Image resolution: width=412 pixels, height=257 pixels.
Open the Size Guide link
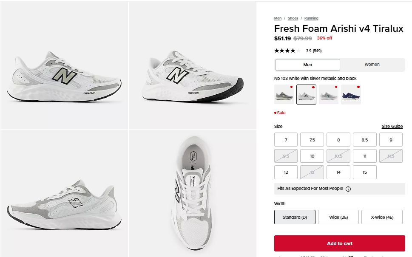(x=392, y=127)
